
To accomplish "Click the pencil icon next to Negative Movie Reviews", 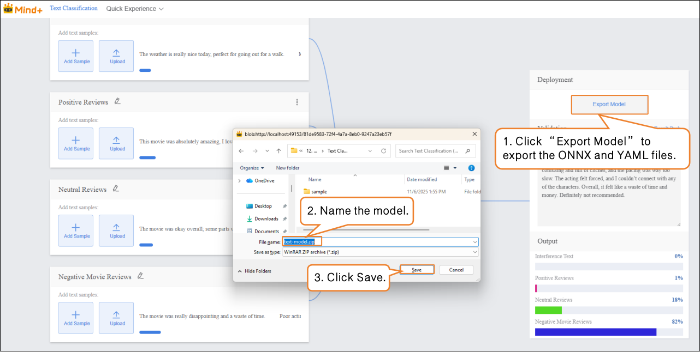I will [140, 276].
